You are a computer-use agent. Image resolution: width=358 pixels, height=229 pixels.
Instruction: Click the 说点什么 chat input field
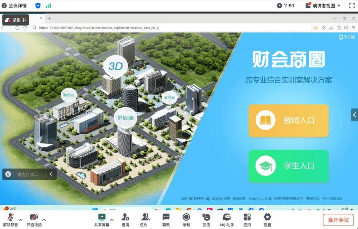tap(28, 174)
